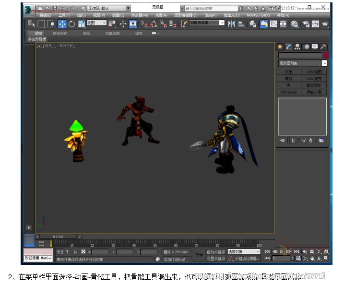Choose the rectangular selection region tool
344x285 pixels.
[41, 24]
